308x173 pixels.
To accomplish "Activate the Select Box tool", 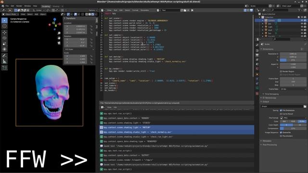I will (x=4, y=20).
